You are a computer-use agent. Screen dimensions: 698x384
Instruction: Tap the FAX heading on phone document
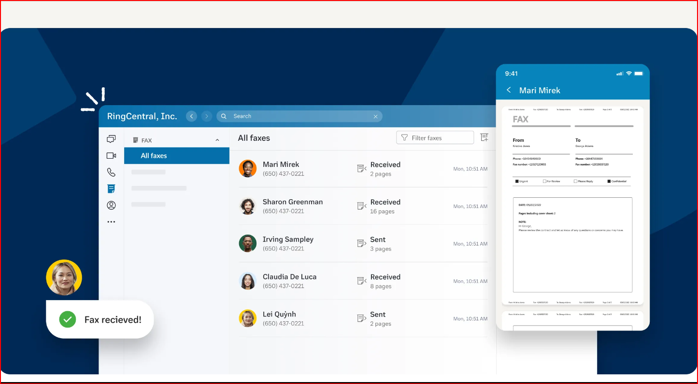pos(520,119)
